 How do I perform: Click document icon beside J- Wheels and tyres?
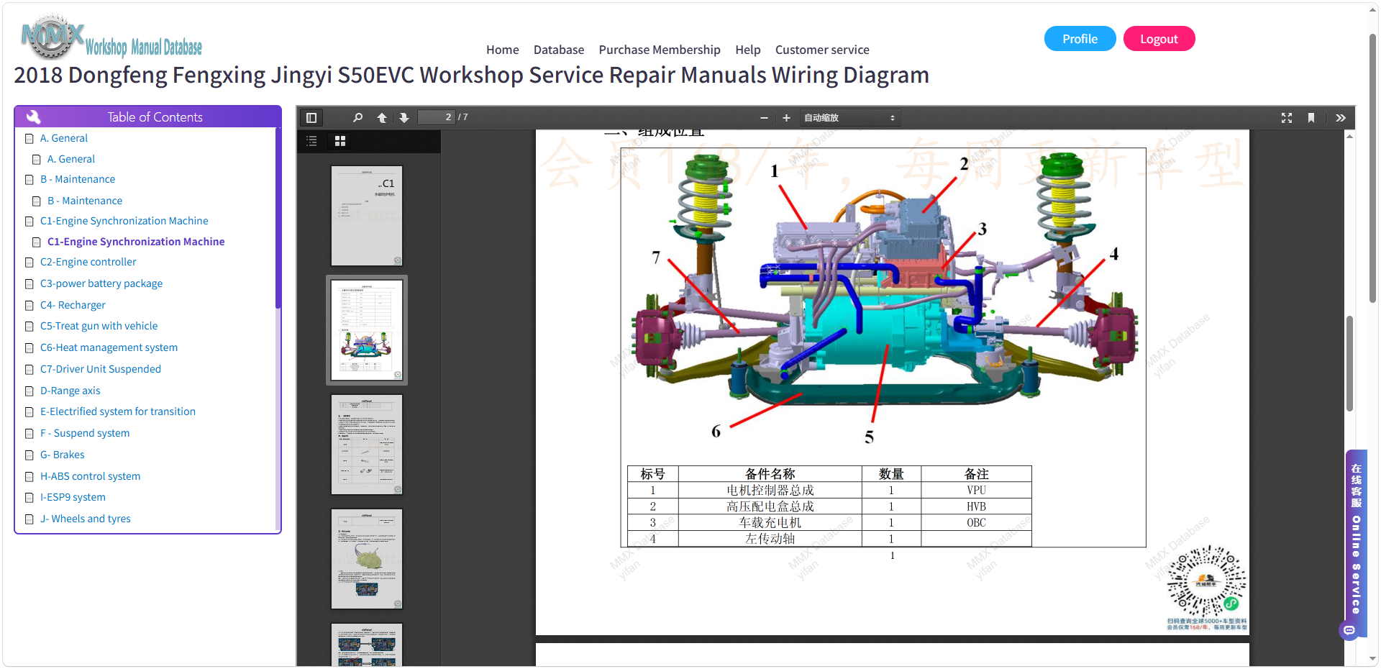(29, 519)
